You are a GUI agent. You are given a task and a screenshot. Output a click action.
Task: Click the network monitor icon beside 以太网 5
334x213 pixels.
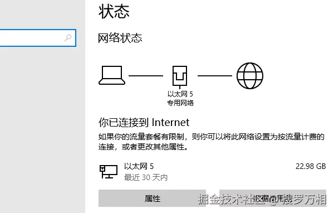[109, 171]
